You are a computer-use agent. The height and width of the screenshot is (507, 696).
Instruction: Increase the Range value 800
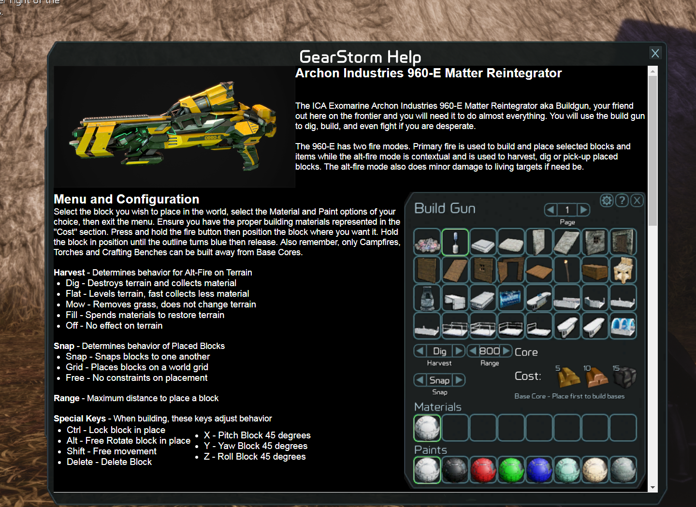click(x=507, y=351)
